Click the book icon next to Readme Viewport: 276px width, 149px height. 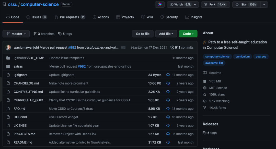[204, 73]
